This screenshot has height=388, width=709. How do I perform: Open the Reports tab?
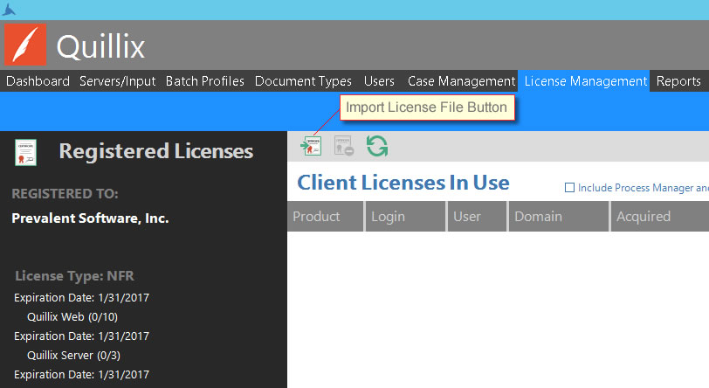678,81
